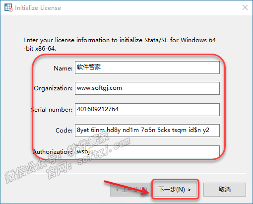Select the Serial number field
Screen dimensions: 253x204
point(147,110)
